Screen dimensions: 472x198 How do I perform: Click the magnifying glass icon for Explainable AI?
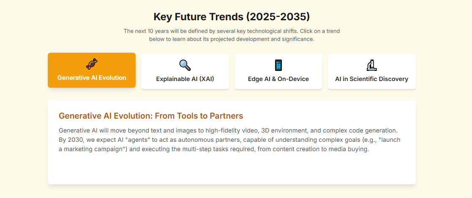(x=185, y=65)
